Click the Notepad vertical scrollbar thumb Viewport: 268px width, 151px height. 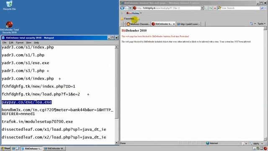[116, 84]
